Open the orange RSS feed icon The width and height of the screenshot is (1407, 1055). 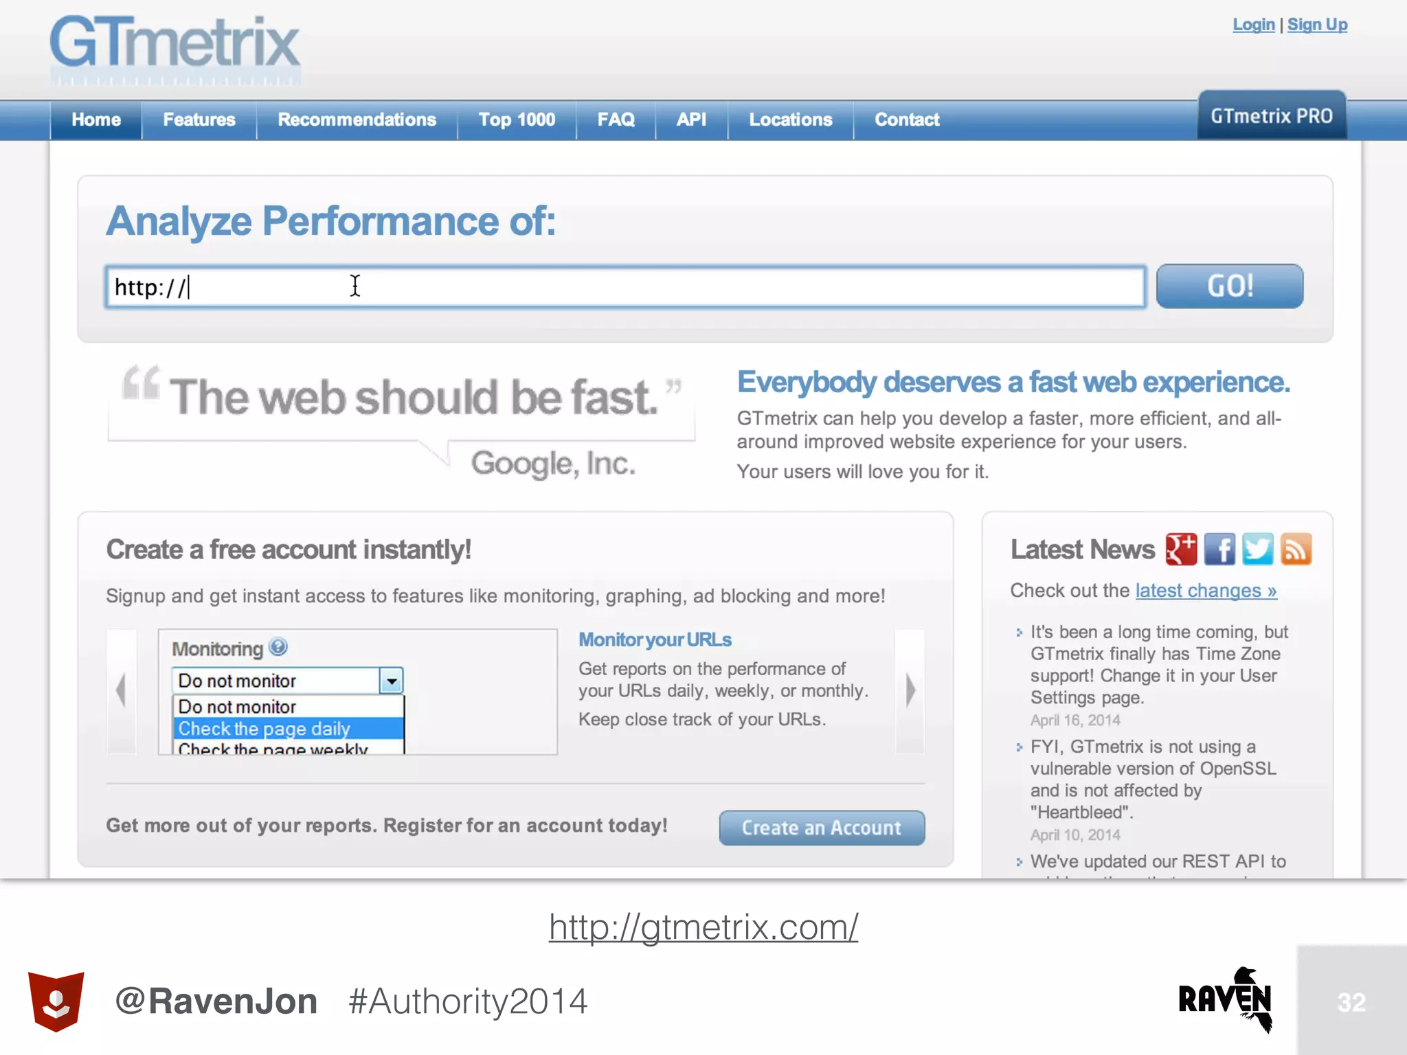1296,549
